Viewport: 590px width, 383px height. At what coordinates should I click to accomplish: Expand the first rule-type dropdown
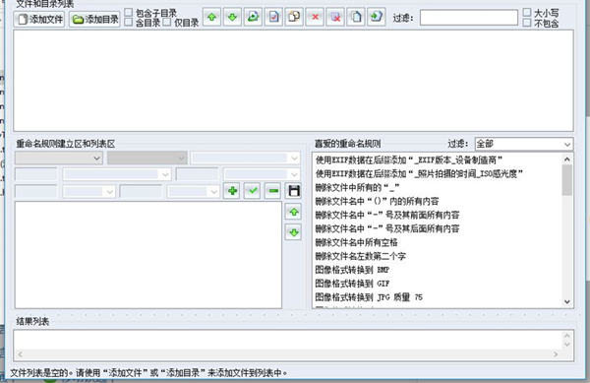click(x=59, y=158)
